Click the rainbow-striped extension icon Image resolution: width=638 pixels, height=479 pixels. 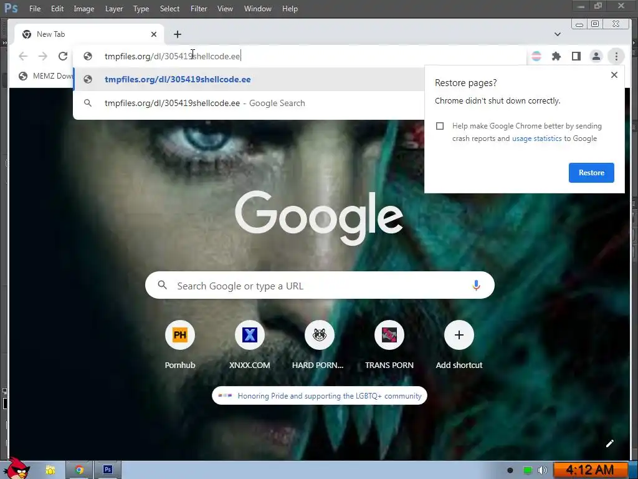click(536, 56)
